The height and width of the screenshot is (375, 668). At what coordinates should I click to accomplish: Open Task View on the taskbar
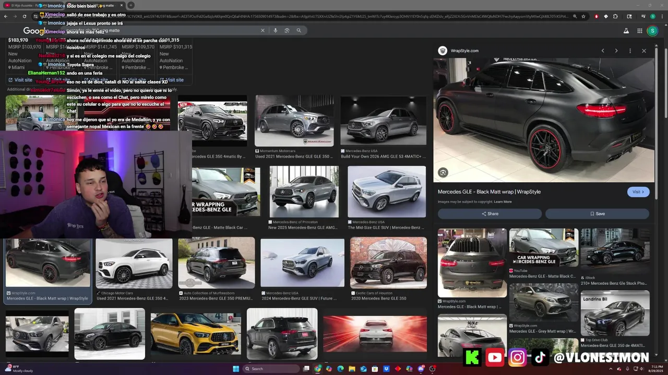pos(307,369)
